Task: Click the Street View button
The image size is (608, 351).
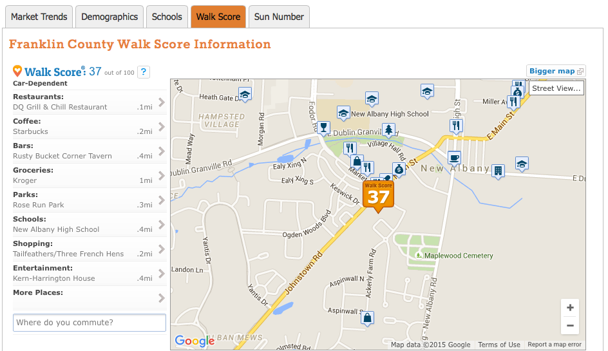Action: point(556,88)
